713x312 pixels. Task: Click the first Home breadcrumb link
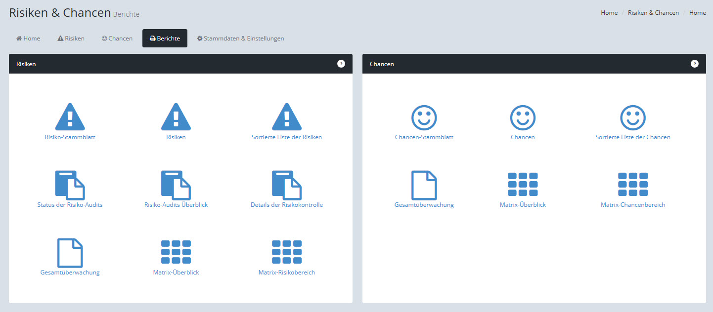pyautogui.click(x=609, y=13)
